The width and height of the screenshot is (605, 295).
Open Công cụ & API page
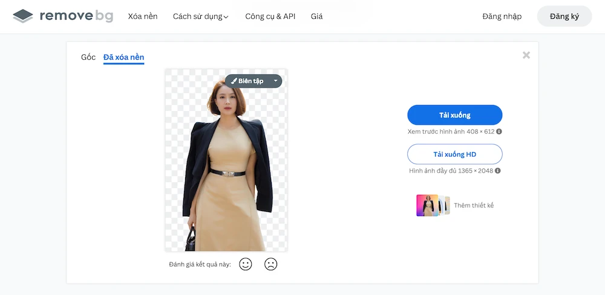tap(270, 16)
